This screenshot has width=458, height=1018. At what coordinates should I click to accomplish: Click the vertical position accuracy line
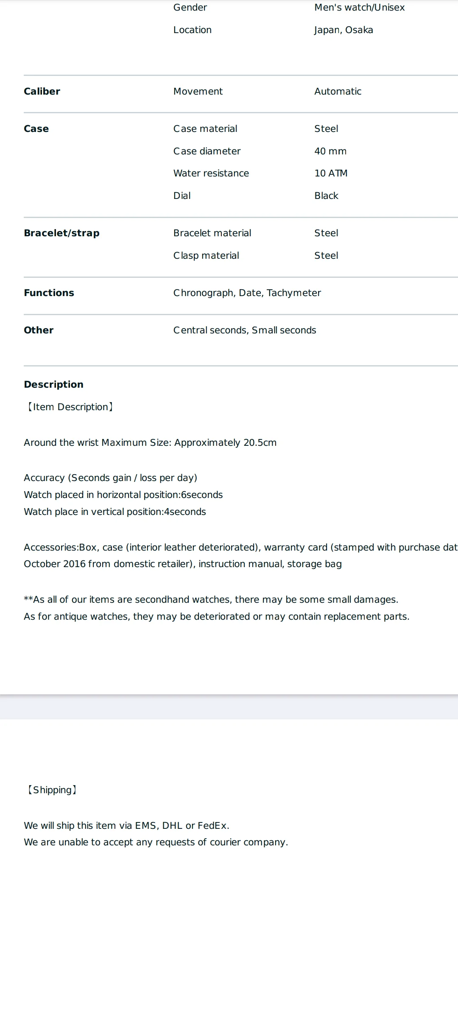114,512
